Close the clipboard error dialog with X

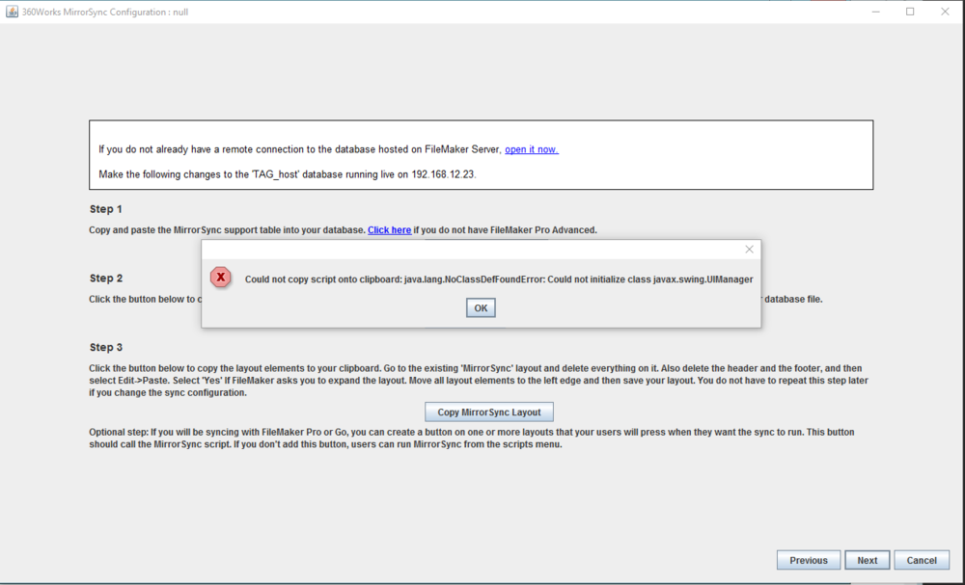tap(749, 250)
